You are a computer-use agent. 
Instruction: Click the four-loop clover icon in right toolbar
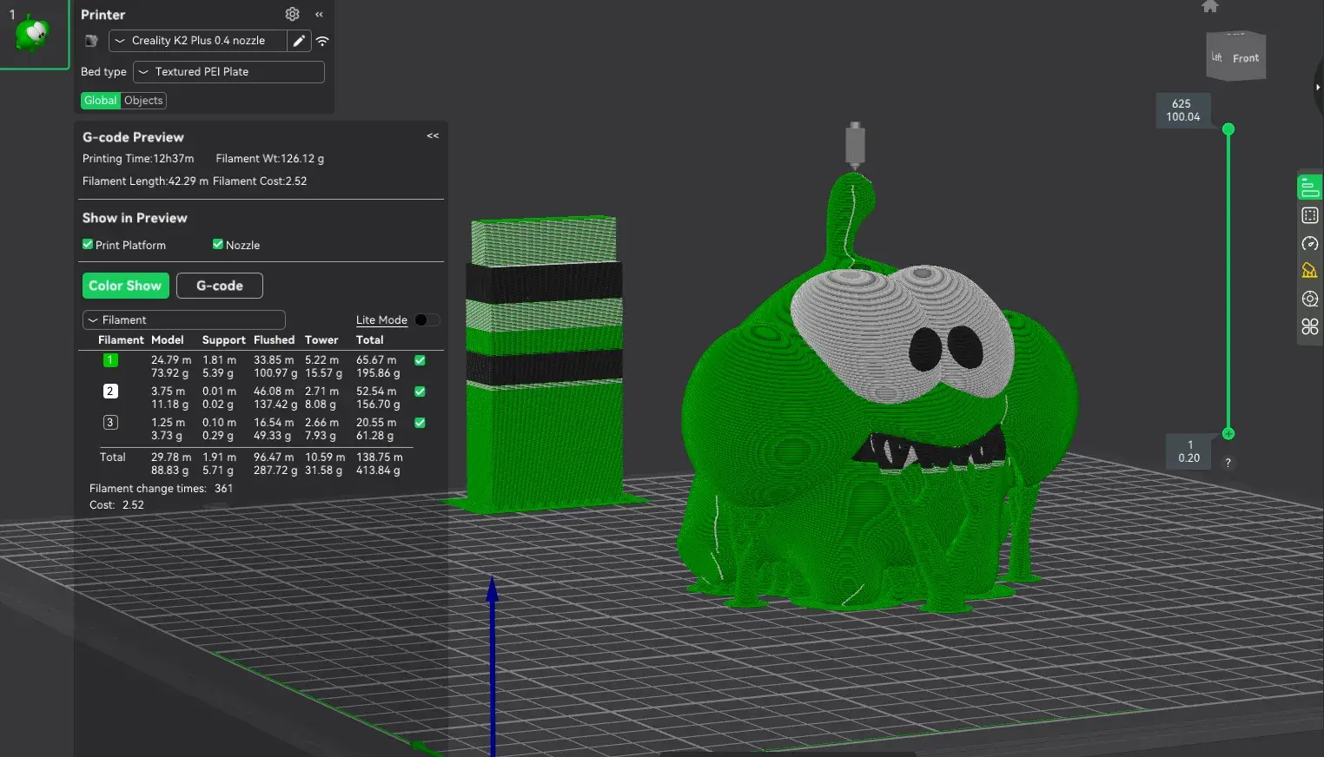pyautogui.click(x=1310, y=326)
